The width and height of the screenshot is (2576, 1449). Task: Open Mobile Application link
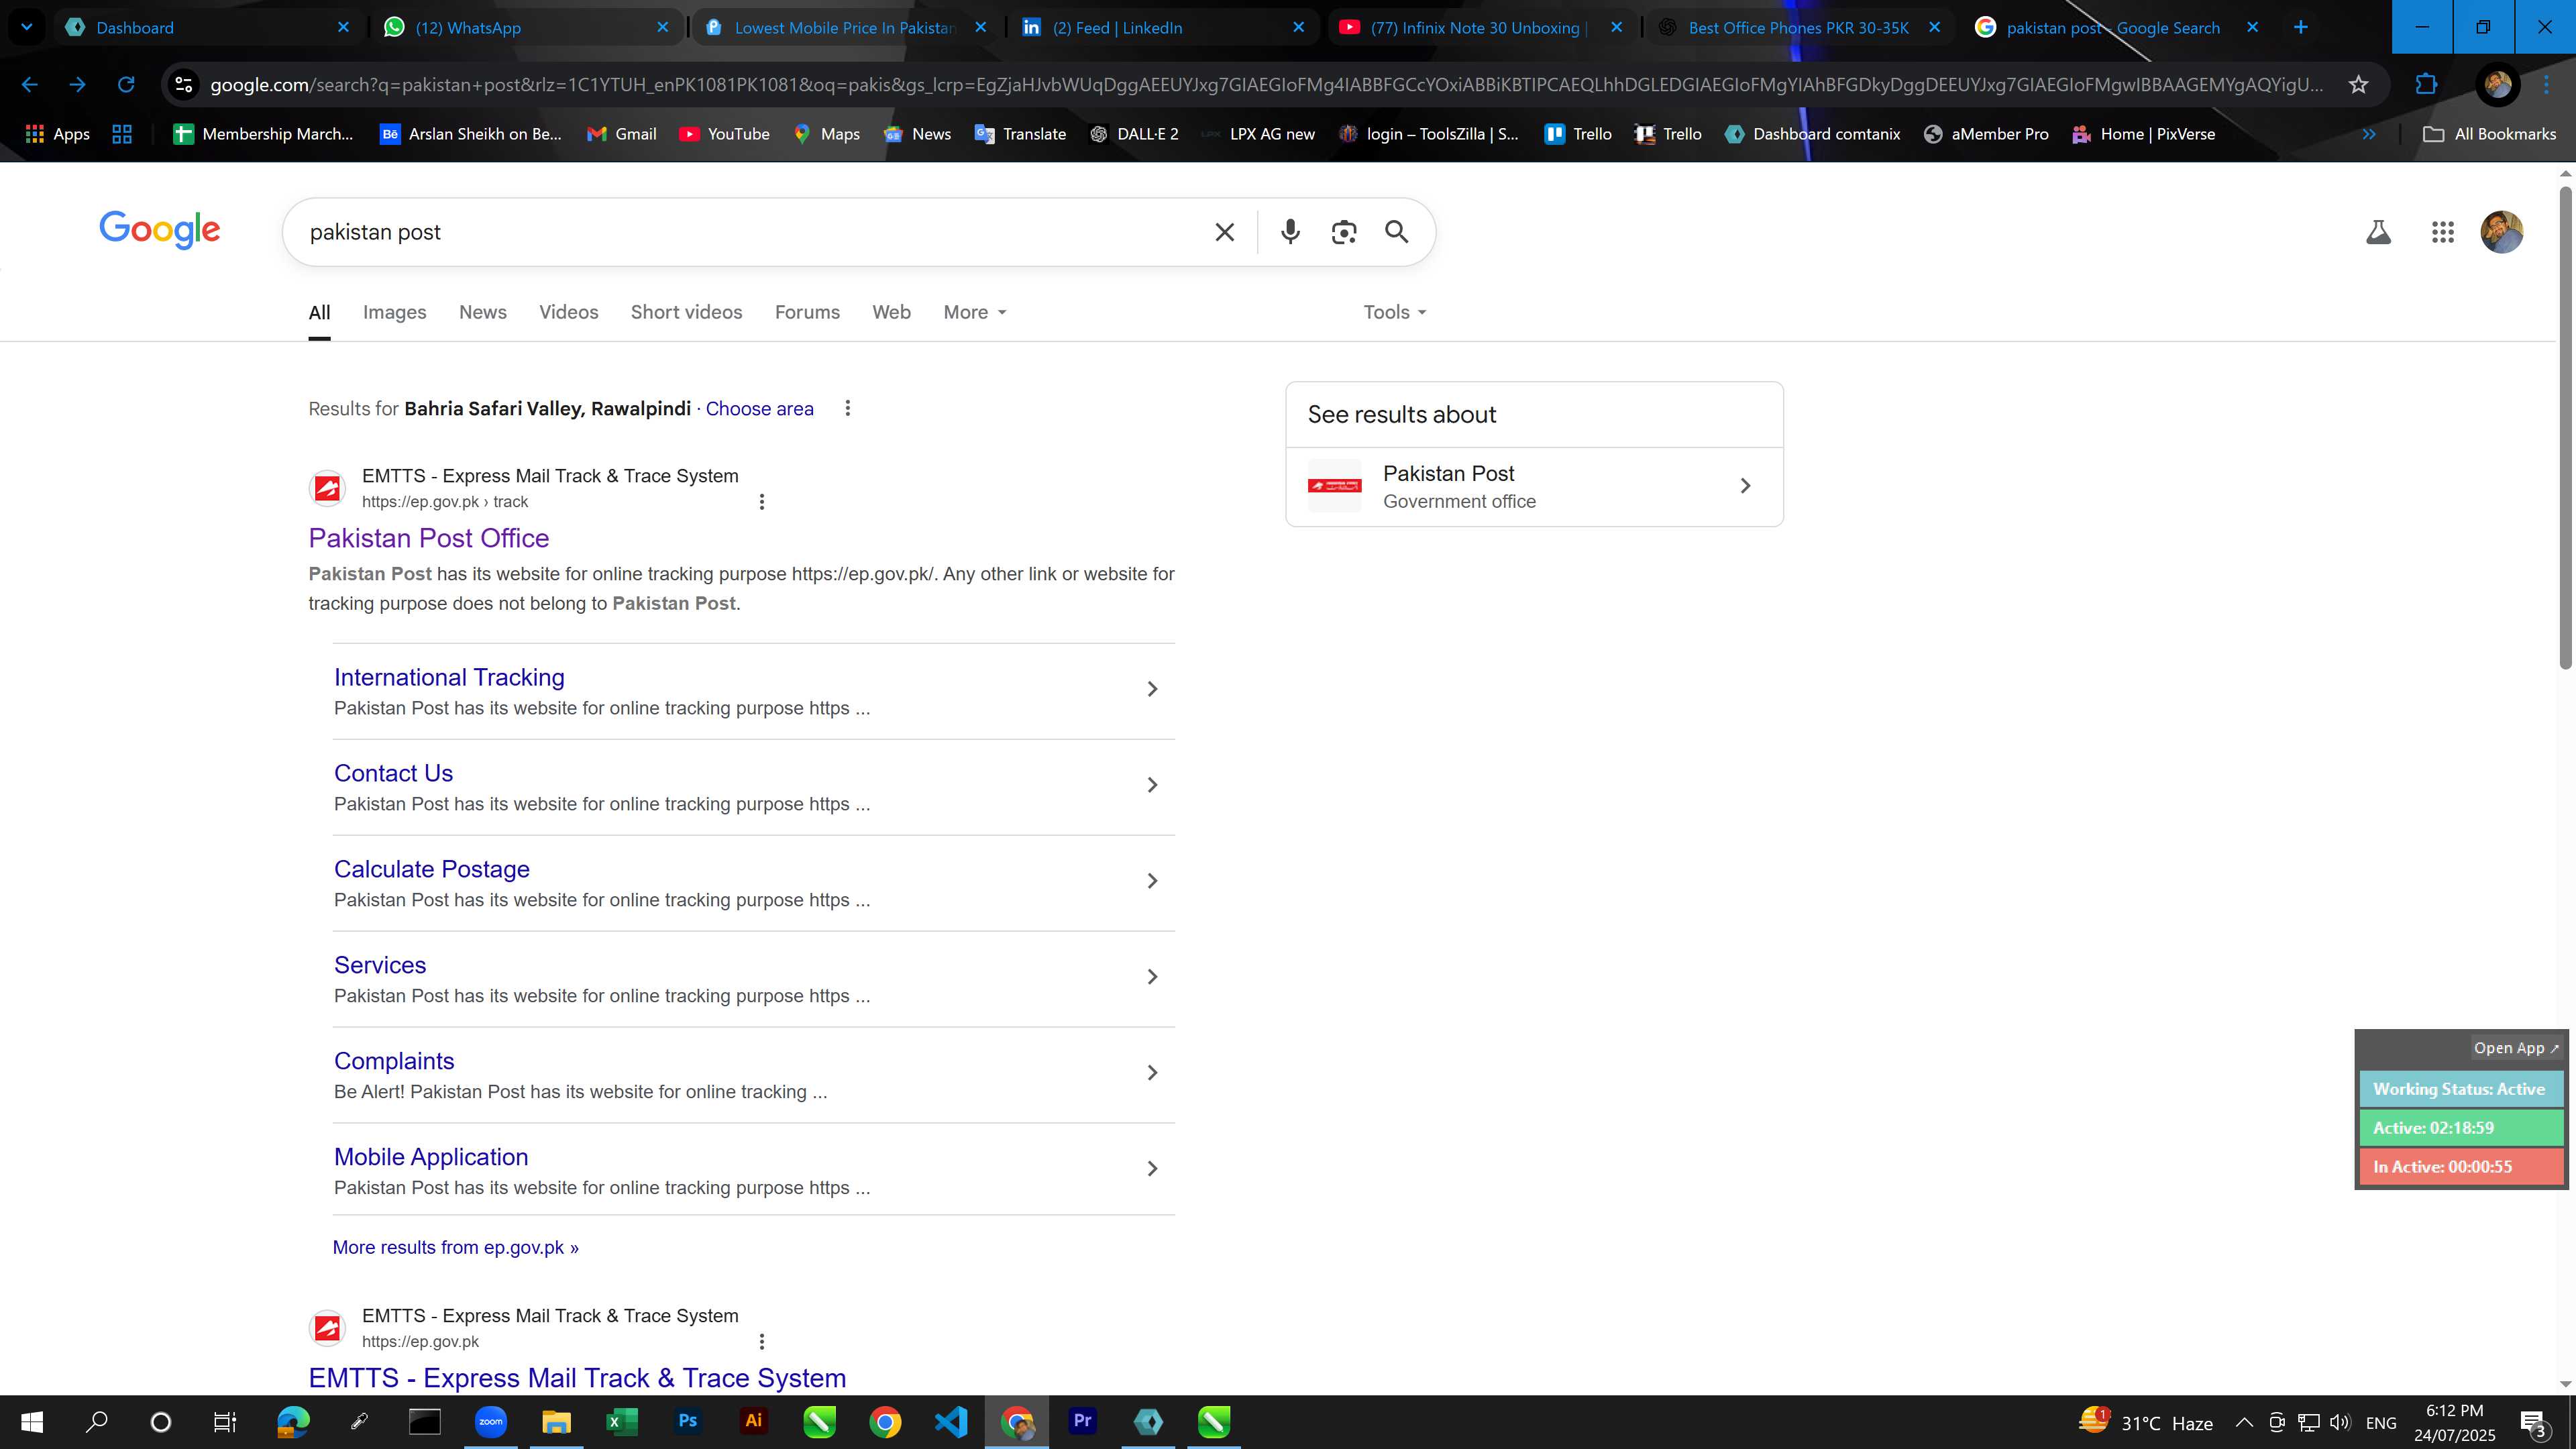pos(431,1157)
